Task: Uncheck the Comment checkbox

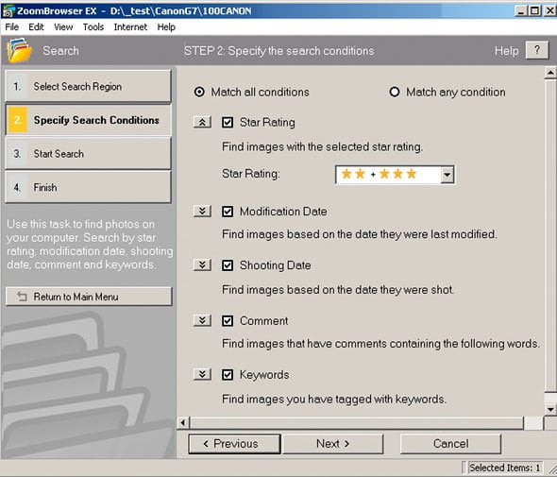Action: tap(228, 320)
